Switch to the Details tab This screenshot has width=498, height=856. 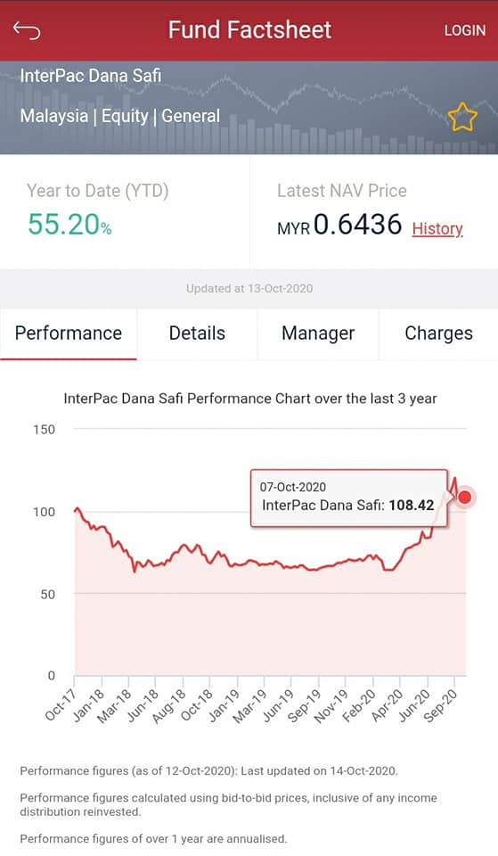pyautogui.click(x=197, y=333)
